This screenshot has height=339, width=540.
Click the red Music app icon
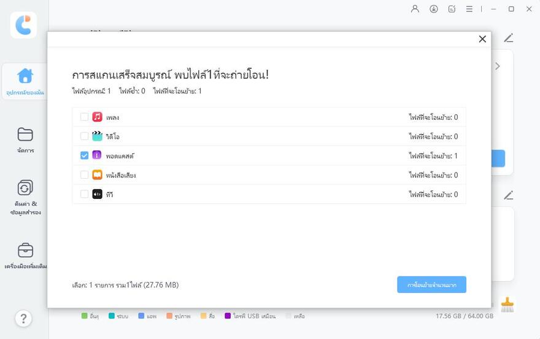coord(98,117)
